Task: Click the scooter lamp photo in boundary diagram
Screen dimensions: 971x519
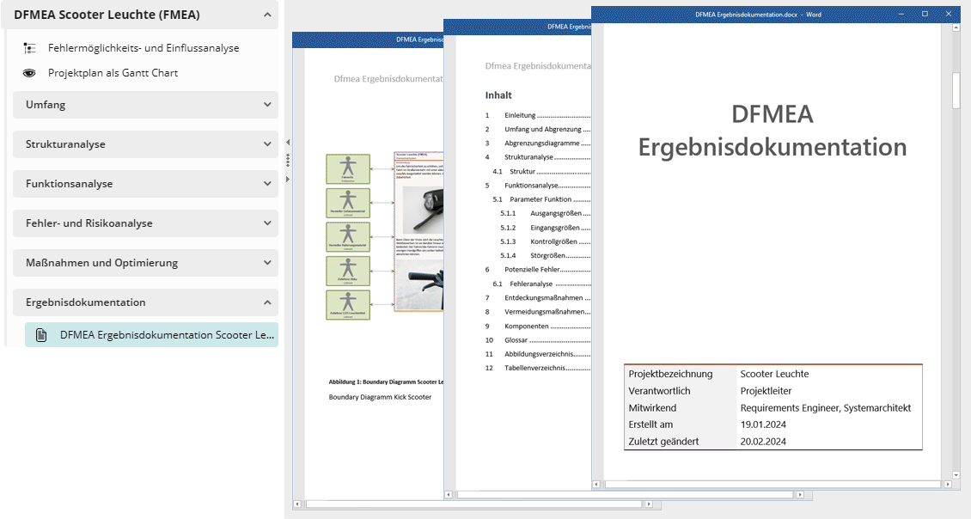Action: pos(423,210)
